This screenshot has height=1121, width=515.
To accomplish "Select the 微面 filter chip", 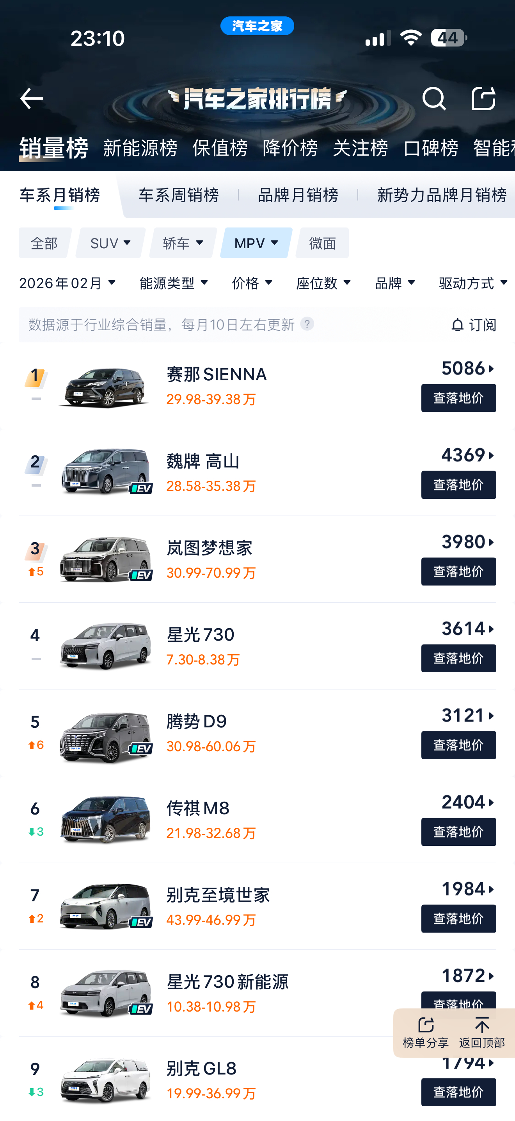I will (322, 243).
